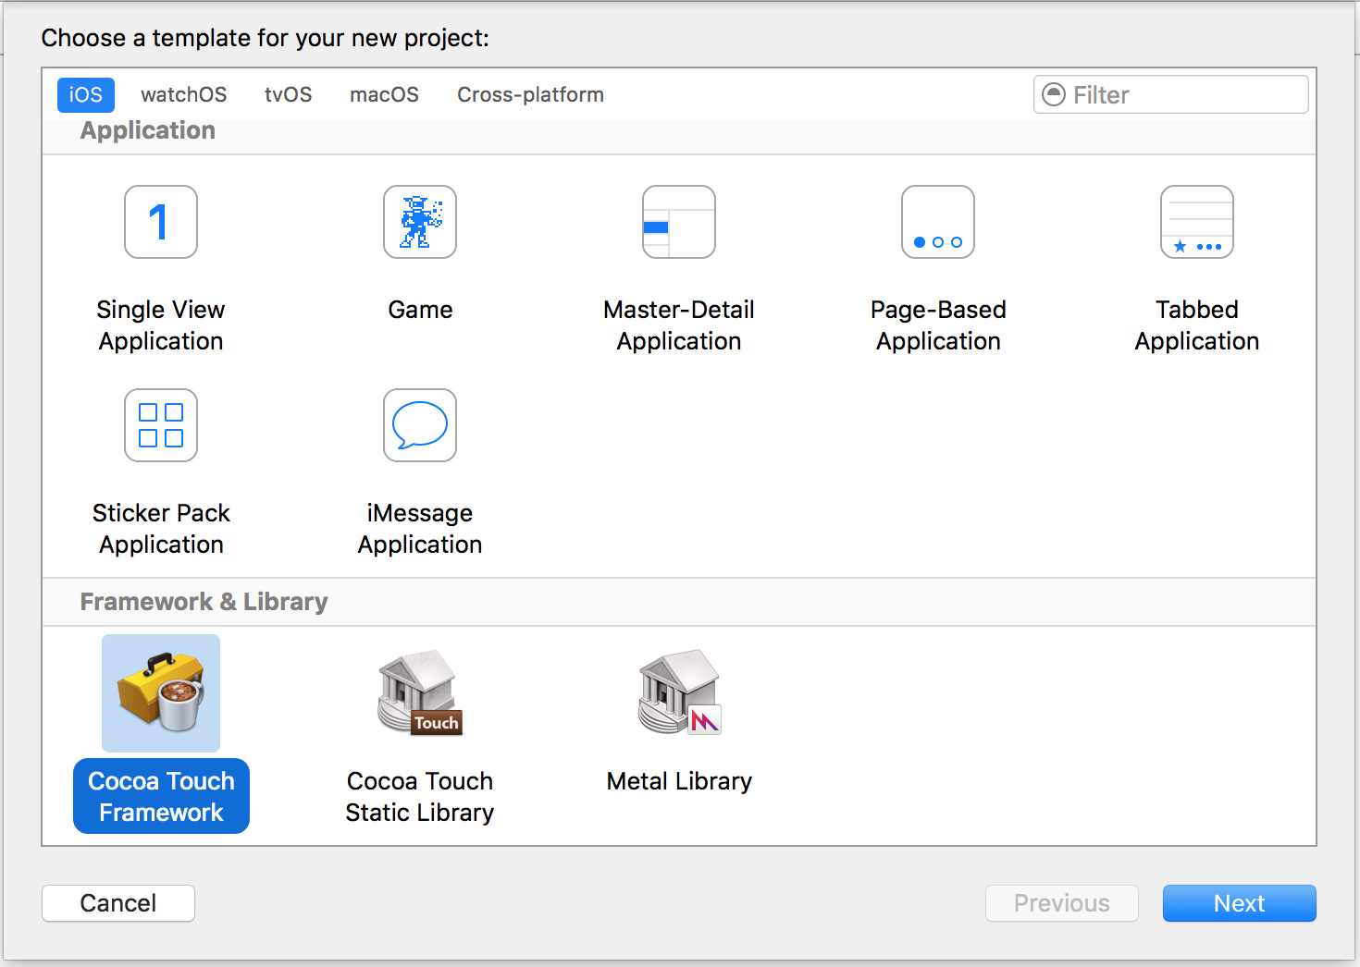Select the Single View Application template icon
Image resolution: width=1360 pixels, height=967 pixels.
[x=161, y=222]
